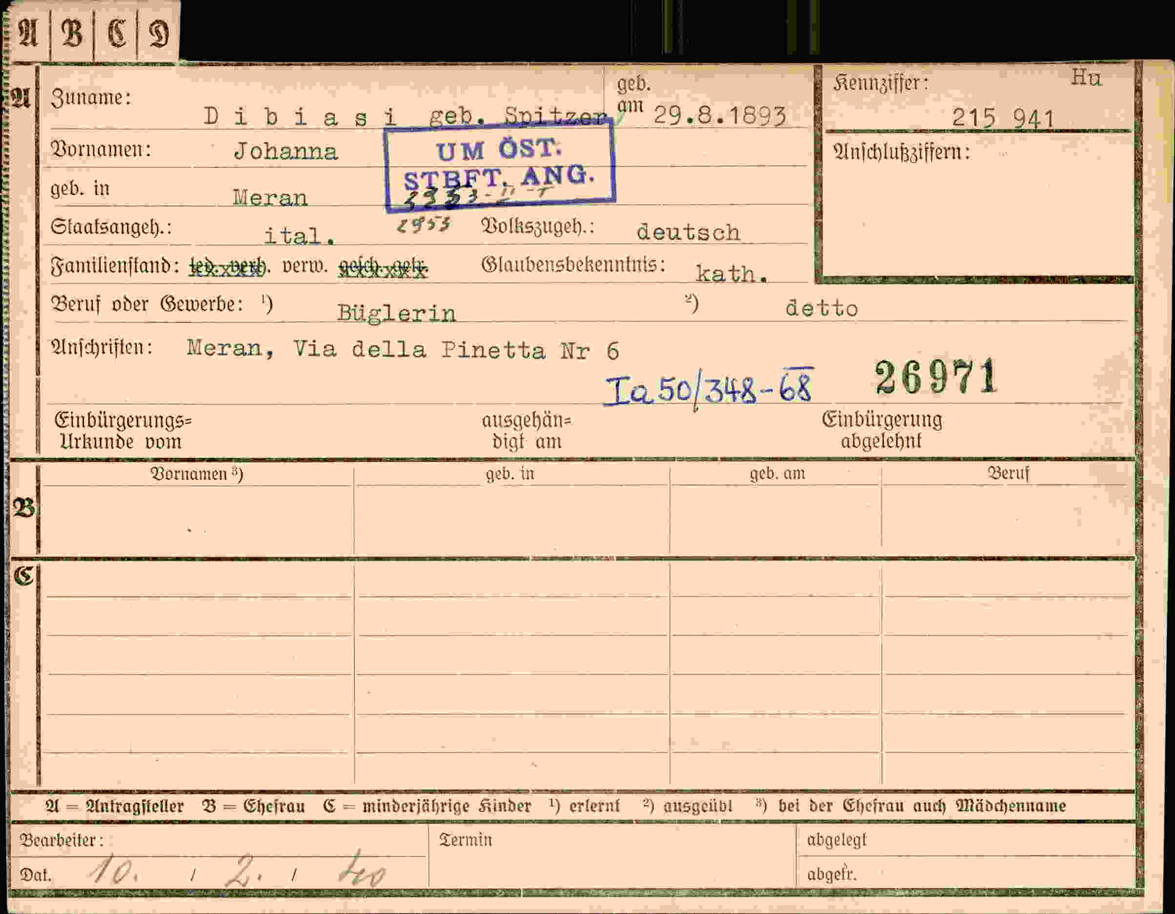
Task: Click the stamped number '26971'
Action: click(936, 377)
